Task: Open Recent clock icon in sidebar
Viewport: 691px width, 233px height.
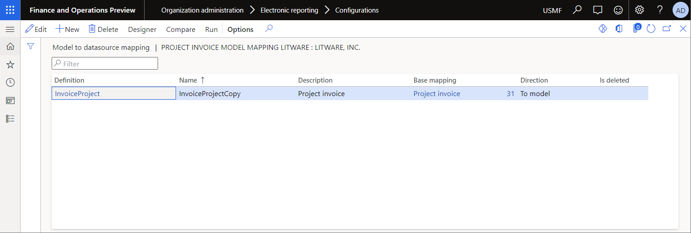Action: click(10, 83)
